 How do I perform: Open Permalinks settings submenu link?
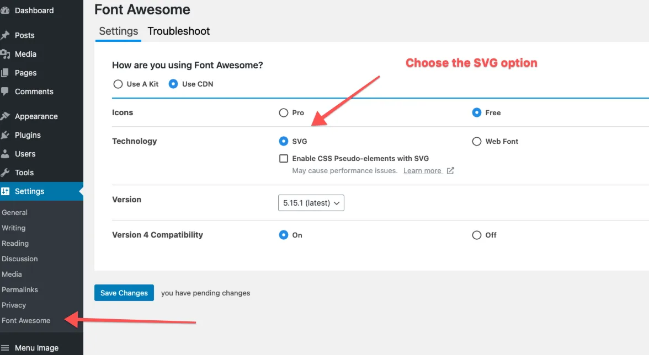pyautogui.click(x=19, y=290)
